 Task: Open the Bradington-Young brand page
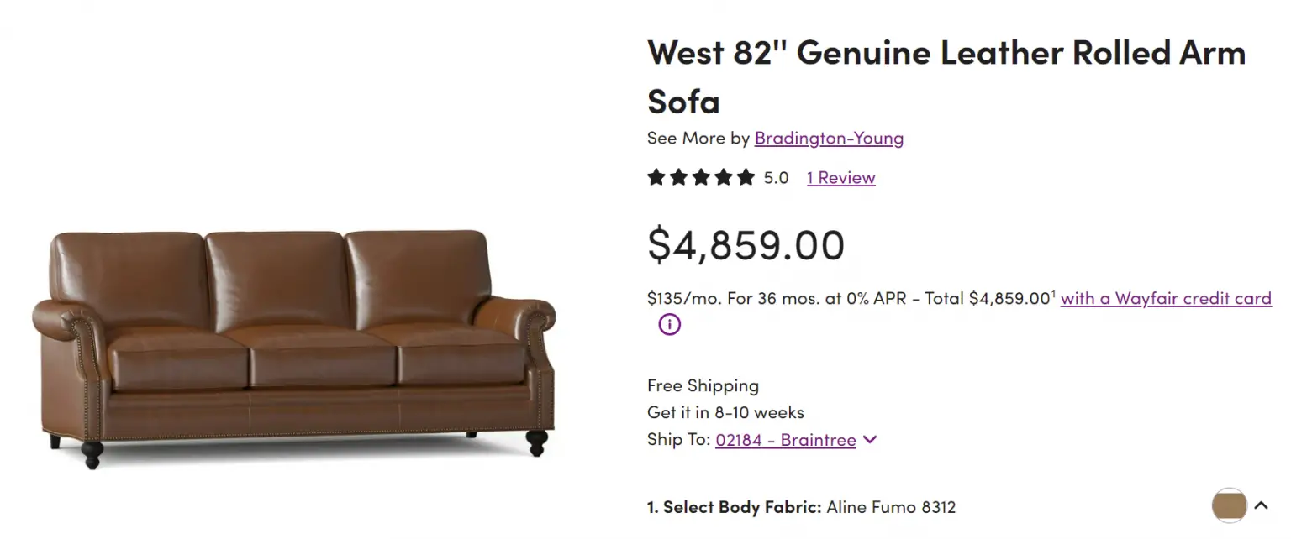(x=829, y=138)
